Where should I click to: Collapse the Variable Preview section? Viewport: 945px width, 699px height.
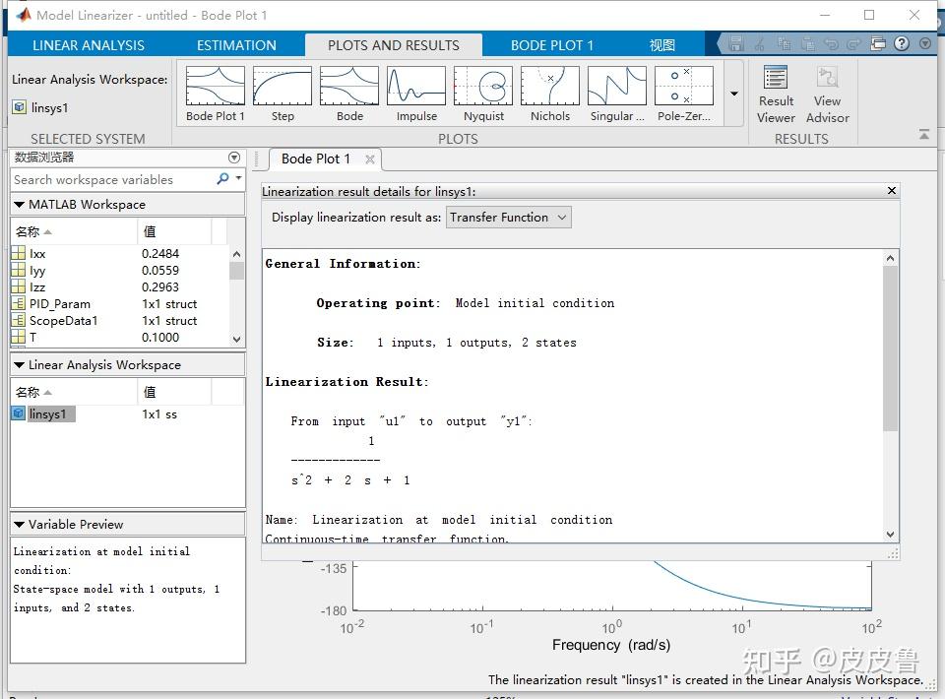22,523
